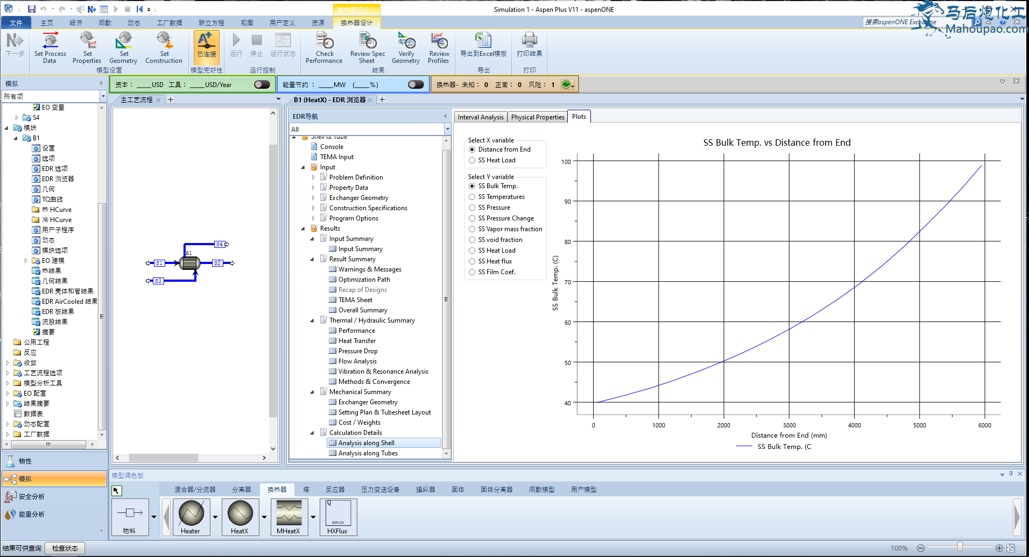Open Set Geometry tool
The height and width of the screenshot is (557, 1029).
coord(123,47)
